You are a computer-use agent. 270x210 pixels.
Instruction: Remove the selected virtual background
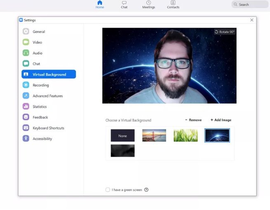coord(193,120)
